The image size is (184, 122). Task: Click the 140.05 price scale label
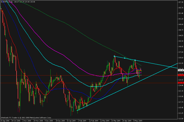[181, 46]
